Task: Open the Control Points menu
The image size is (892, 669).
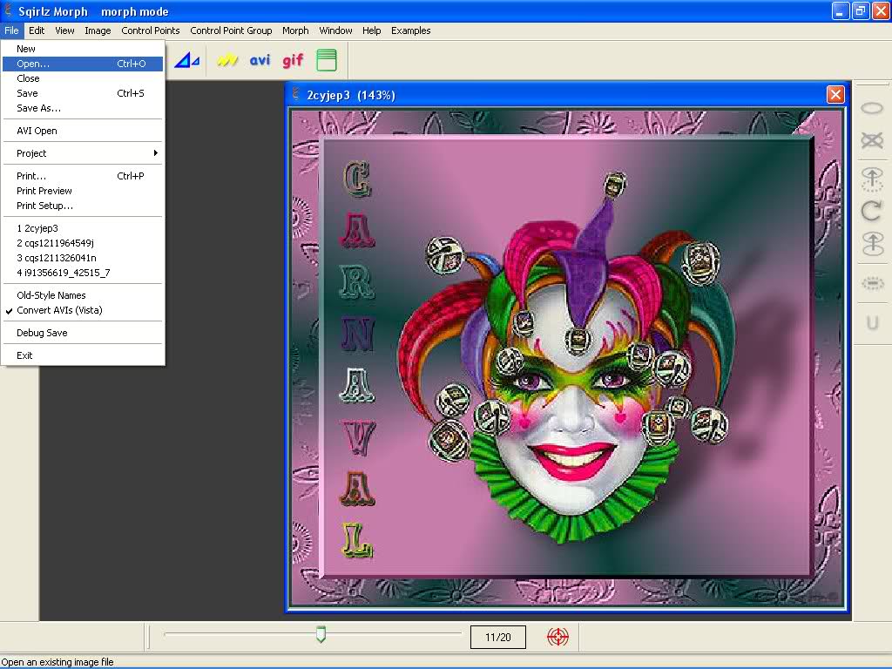Action: point(150,30)
